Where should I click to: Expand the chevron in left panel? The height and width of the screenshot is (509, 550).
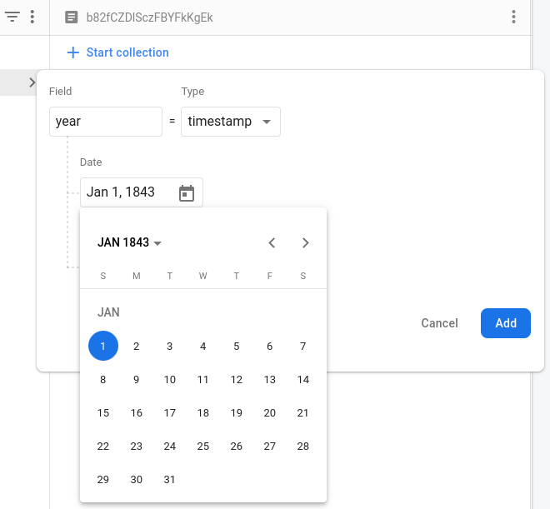tap(32, 82)
